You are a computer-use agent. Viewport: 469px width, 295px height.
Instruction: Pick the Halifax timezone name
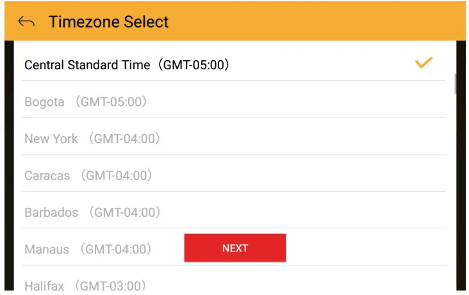click(44, 285)
